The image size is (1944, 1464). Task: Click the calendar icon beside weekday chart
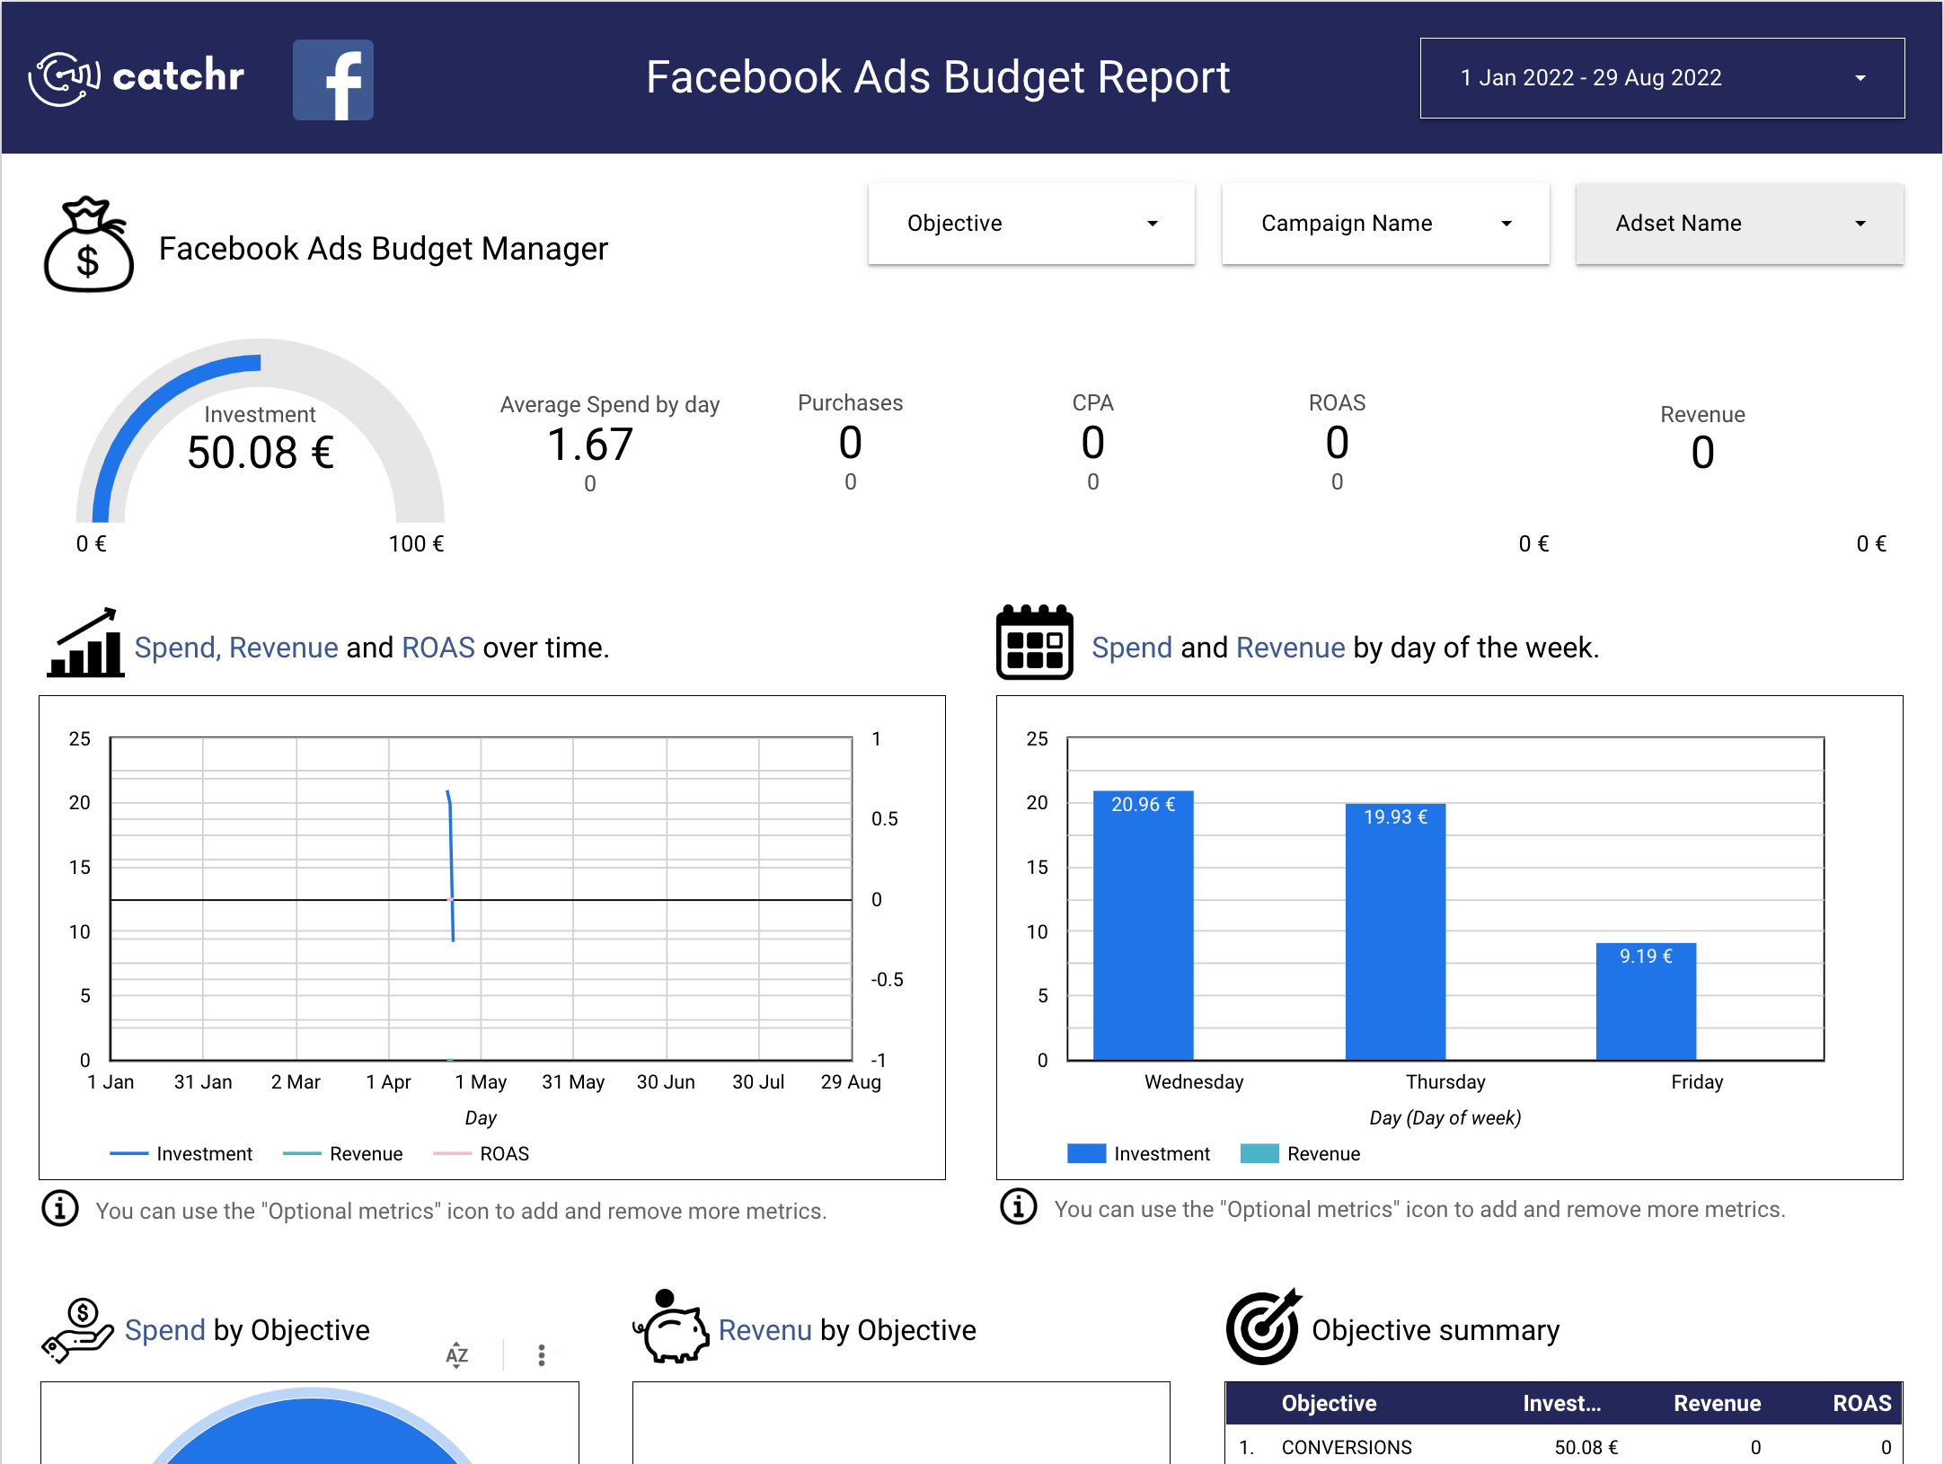point(1034,643)
